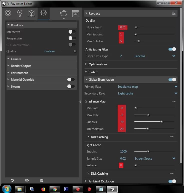184x193 pixels.
Task: Toggle the Interactive switch
Action: click(72, 32)
